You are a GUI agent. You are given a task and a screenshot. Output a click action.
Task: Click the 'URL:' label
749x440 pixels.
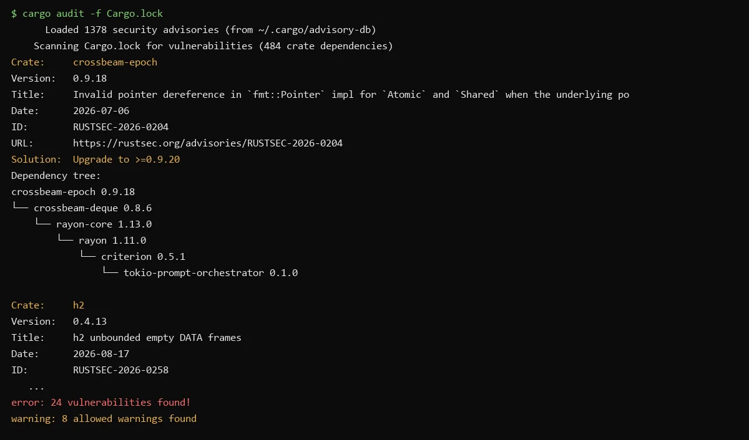click(22, 143)
